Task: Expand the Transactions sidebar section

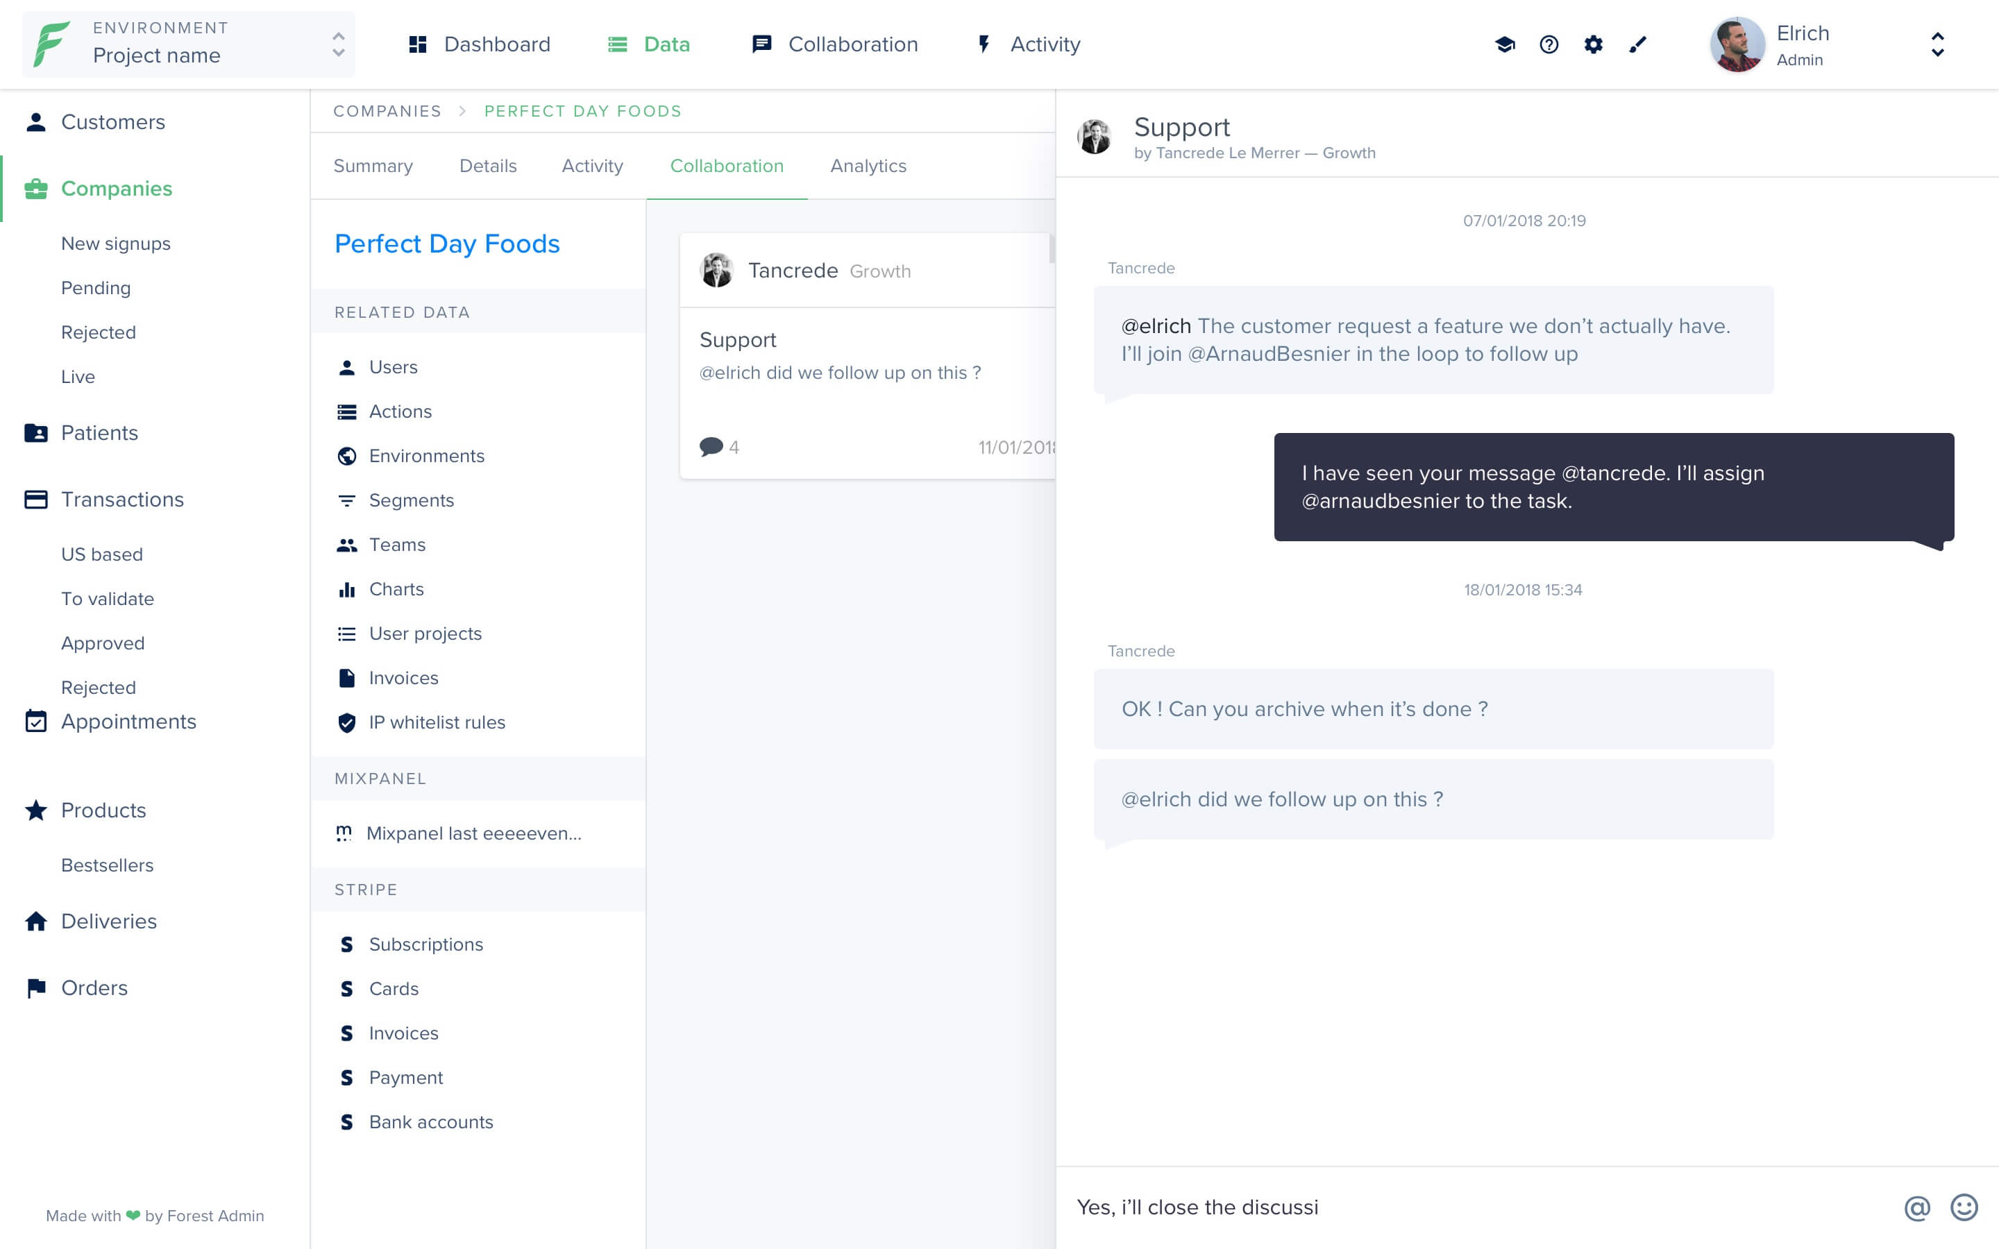Action: 122,500
